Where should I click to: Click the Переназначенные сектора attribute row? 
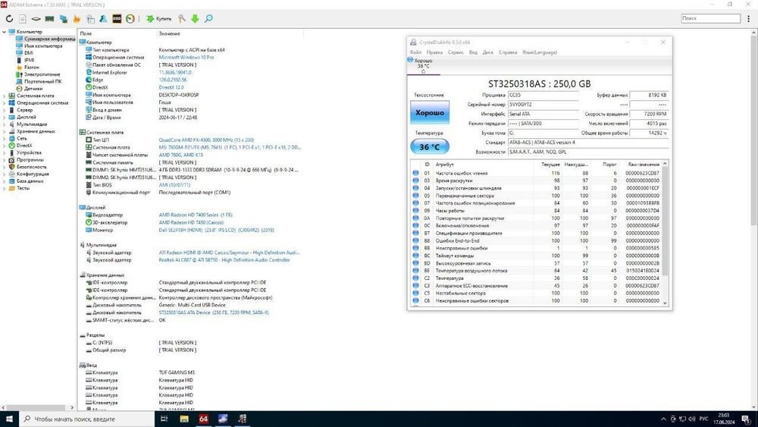click(537, 196)
